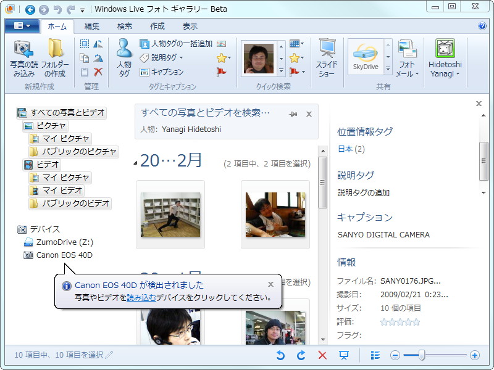Undo with the blue rotate arrow icon
The height and width of the screenshot is (370, 494).
click(x=281, y=355)
